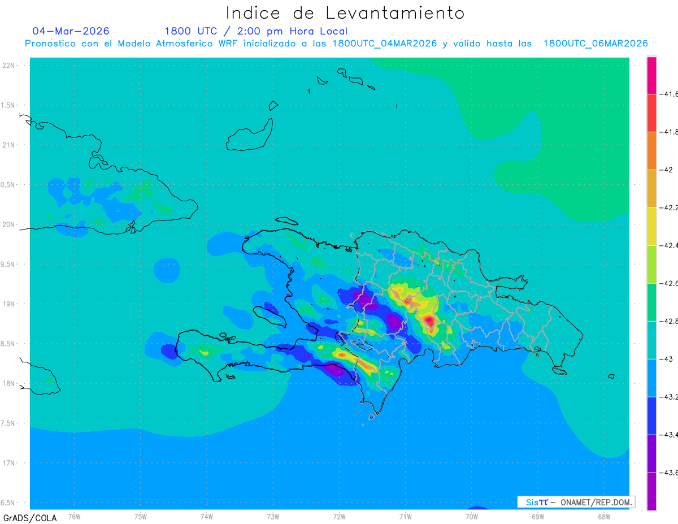The image size is (678, 524).
Task: Click the '73W' longitude label
Action: click(273, 516)
